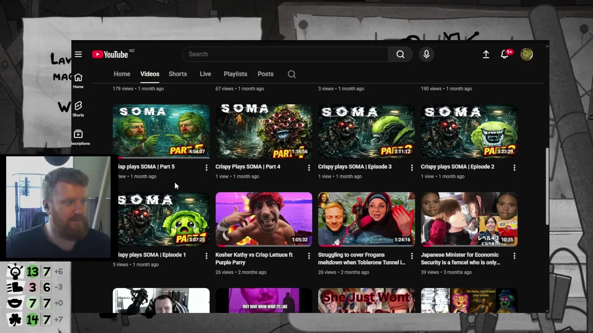Switch to the channel Home tab
The width and height of the screenshot is (593, 333).
click(x=122, y=74)
